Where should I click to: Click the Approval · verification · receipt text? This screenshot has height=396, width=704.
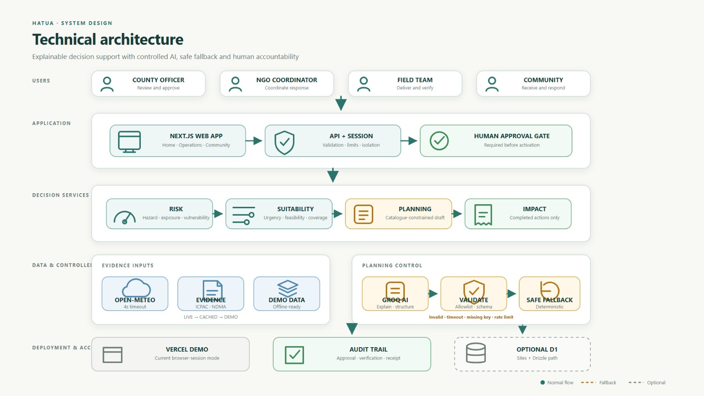369,358
